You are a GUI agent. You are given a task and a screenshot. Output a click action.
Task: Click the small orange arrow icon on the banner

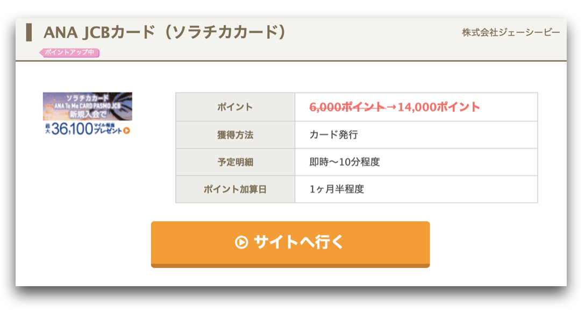tap(127, 131)
